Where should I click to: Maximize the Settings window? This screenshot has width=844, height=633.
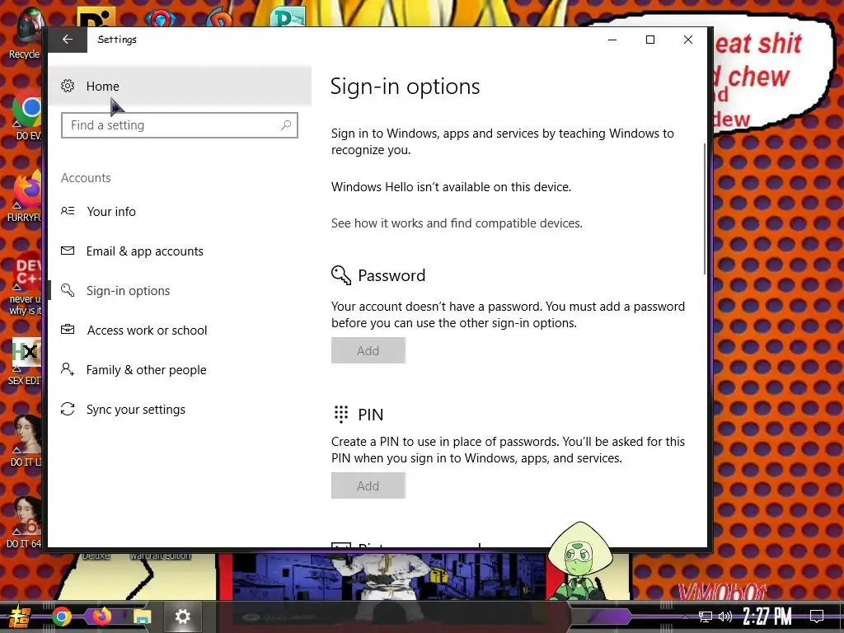pyautogui.click(x=650, y=40)
